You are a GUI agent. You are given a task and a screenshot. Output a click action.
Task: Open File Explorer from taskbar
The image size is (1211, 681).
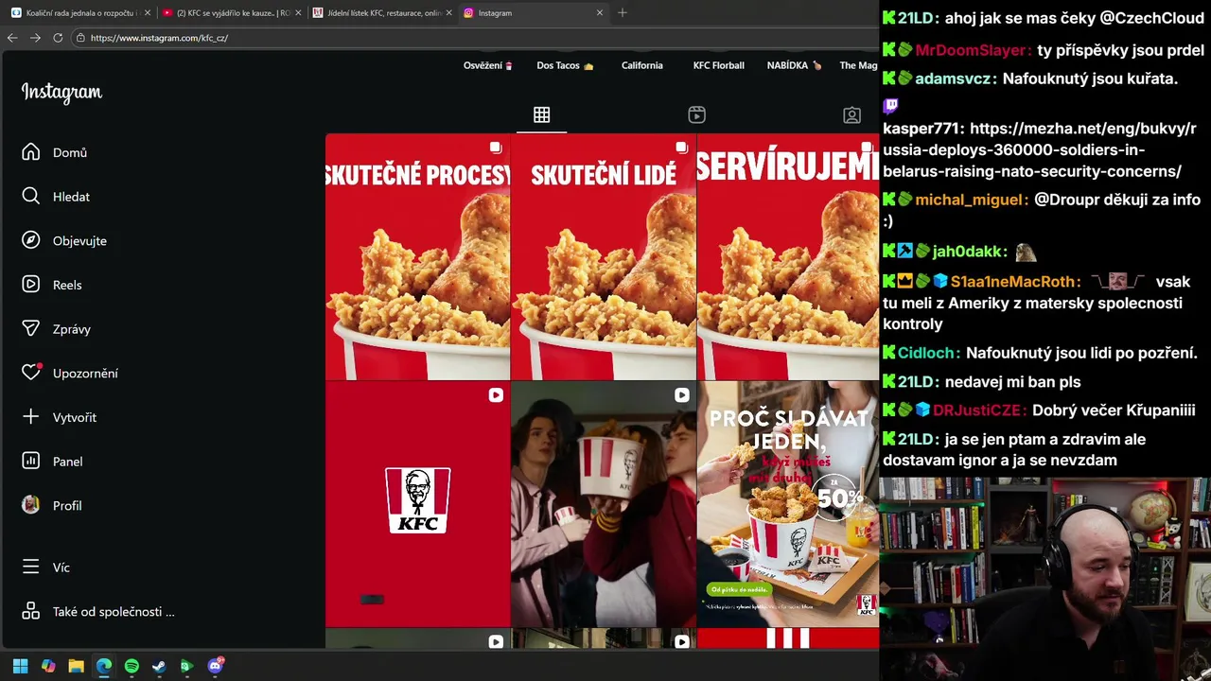pos(76,666)
